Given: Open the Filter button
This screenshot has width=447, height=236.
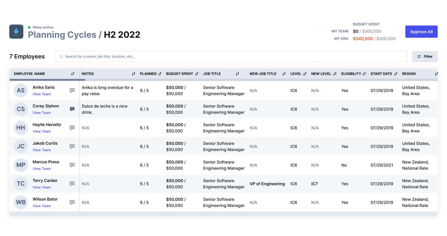Looking at the screenshot, I should coord(425,56).
